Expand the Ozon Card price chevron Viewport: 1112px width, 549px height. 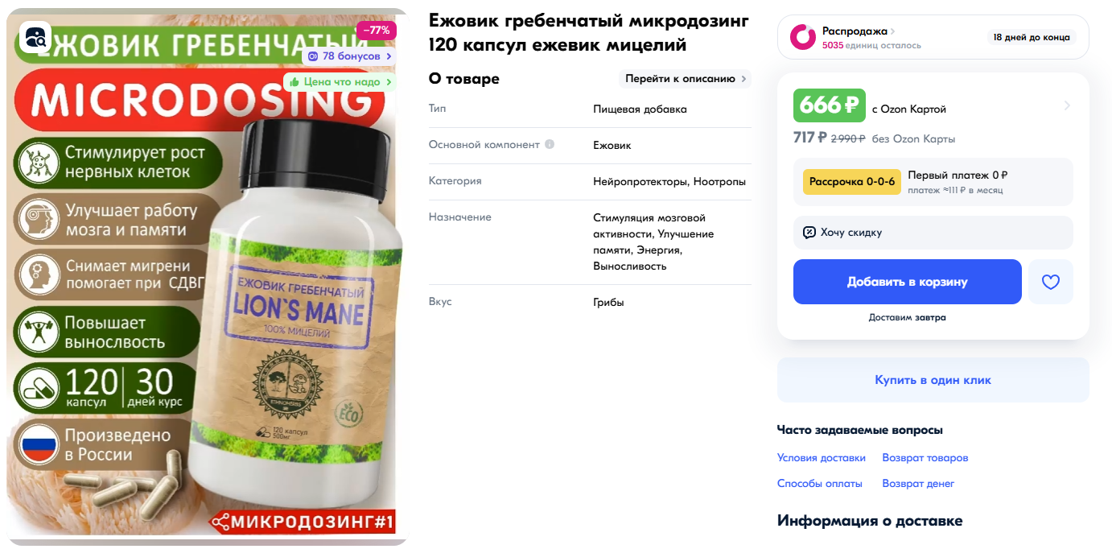click(x=1067, y=105)
